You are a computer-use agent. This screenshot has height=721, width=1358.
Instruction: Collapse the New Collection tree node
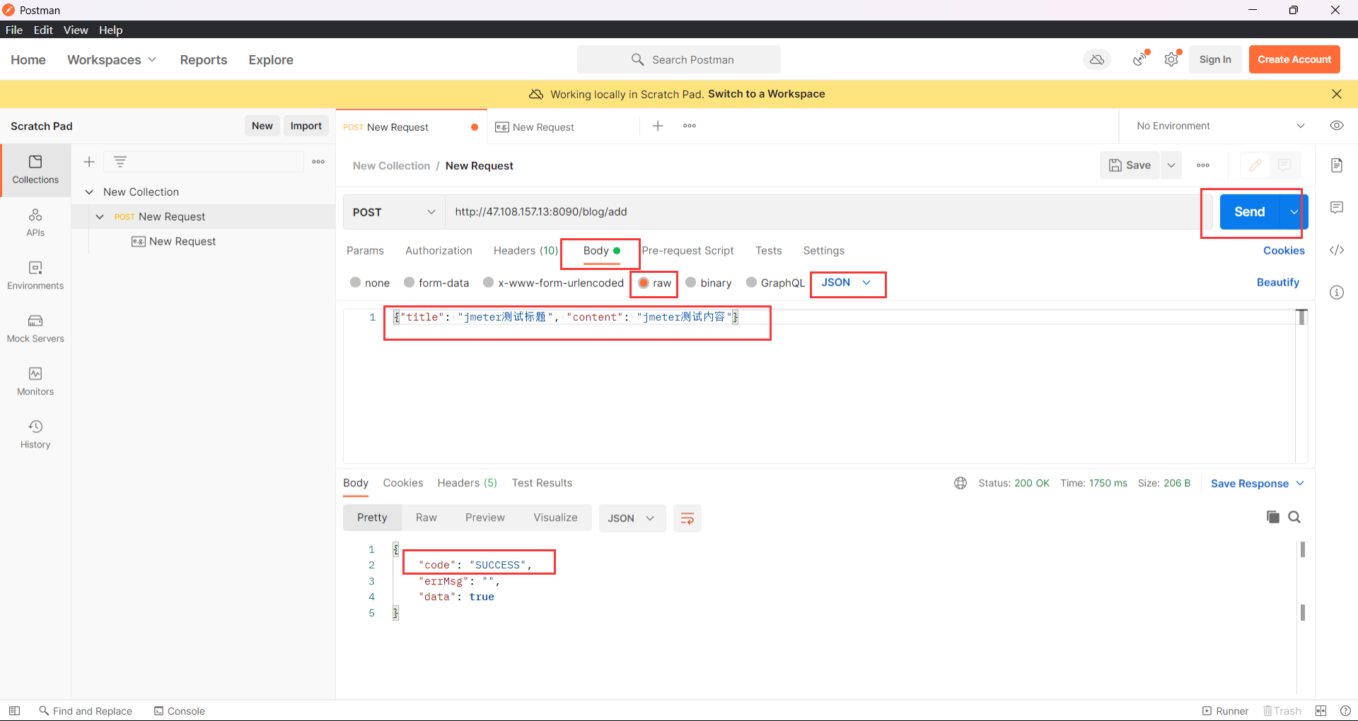coord(89,192)
